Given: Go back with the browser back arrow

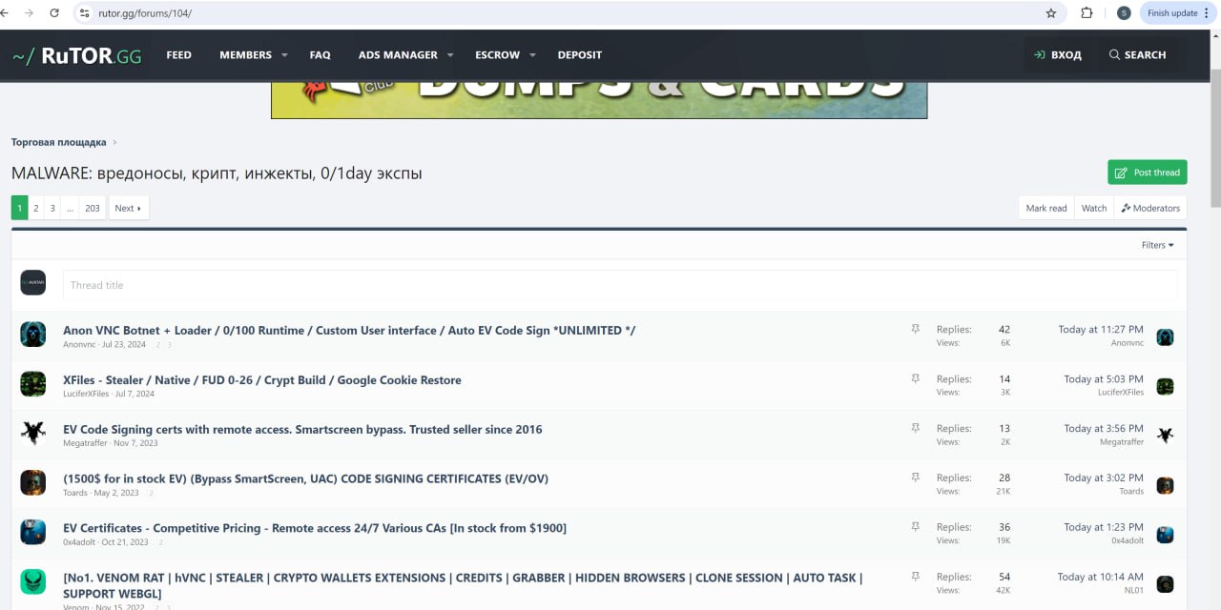Looking at the screenshot, I should [6, 13].
